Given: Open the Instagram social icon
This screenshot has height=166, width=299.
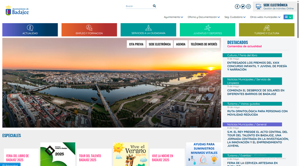Looking at the screenshot, I should [248, 6].
